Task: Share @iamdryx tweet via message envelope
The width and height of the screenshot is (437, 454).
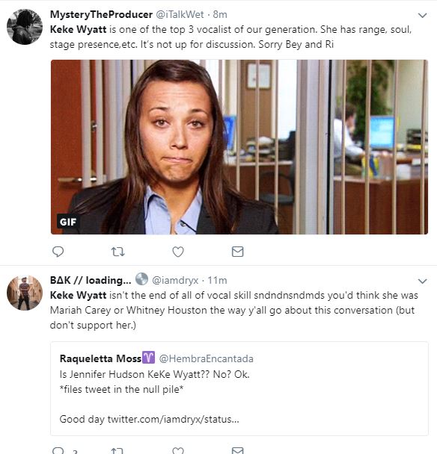Action: click(x=238, y=450)
